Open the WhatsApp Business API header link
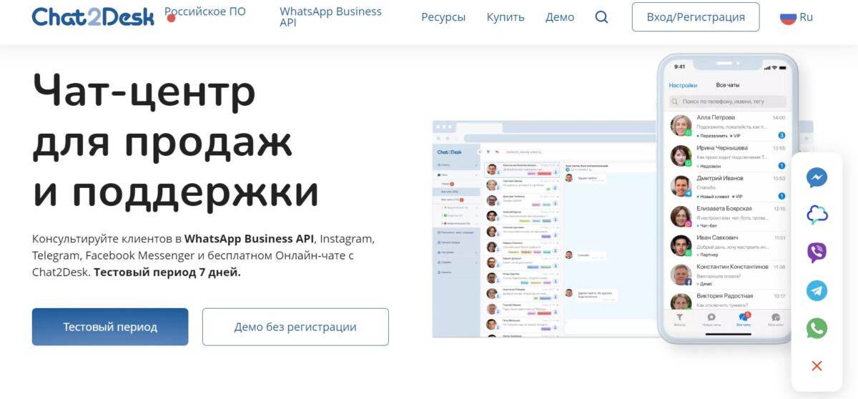Screen dimensions: 858x399 tap(330, 17)
